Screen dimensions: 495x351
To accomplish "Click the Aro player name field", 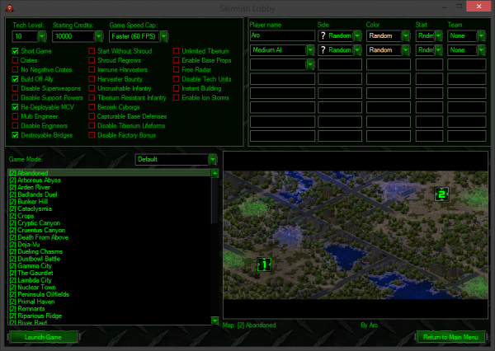I will click(282, 35).
